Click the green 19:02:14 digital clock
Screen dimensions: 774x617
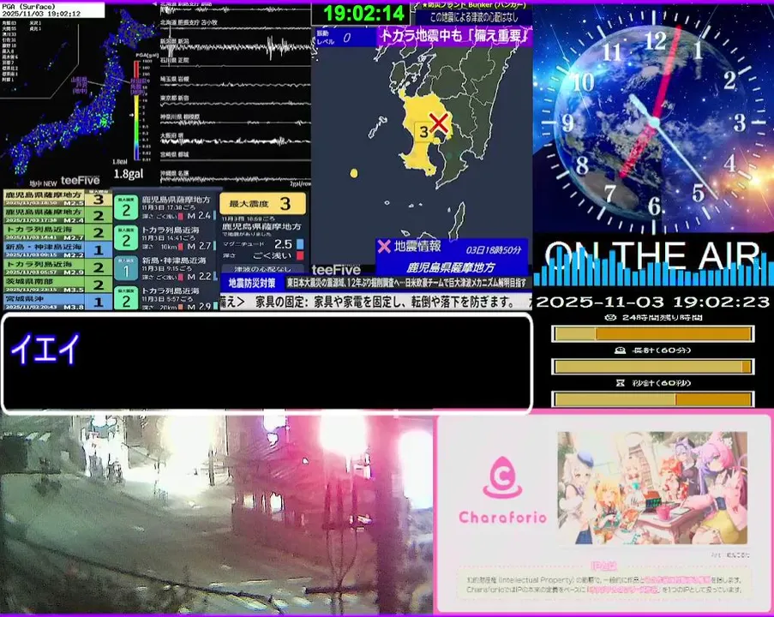point(363,13)
